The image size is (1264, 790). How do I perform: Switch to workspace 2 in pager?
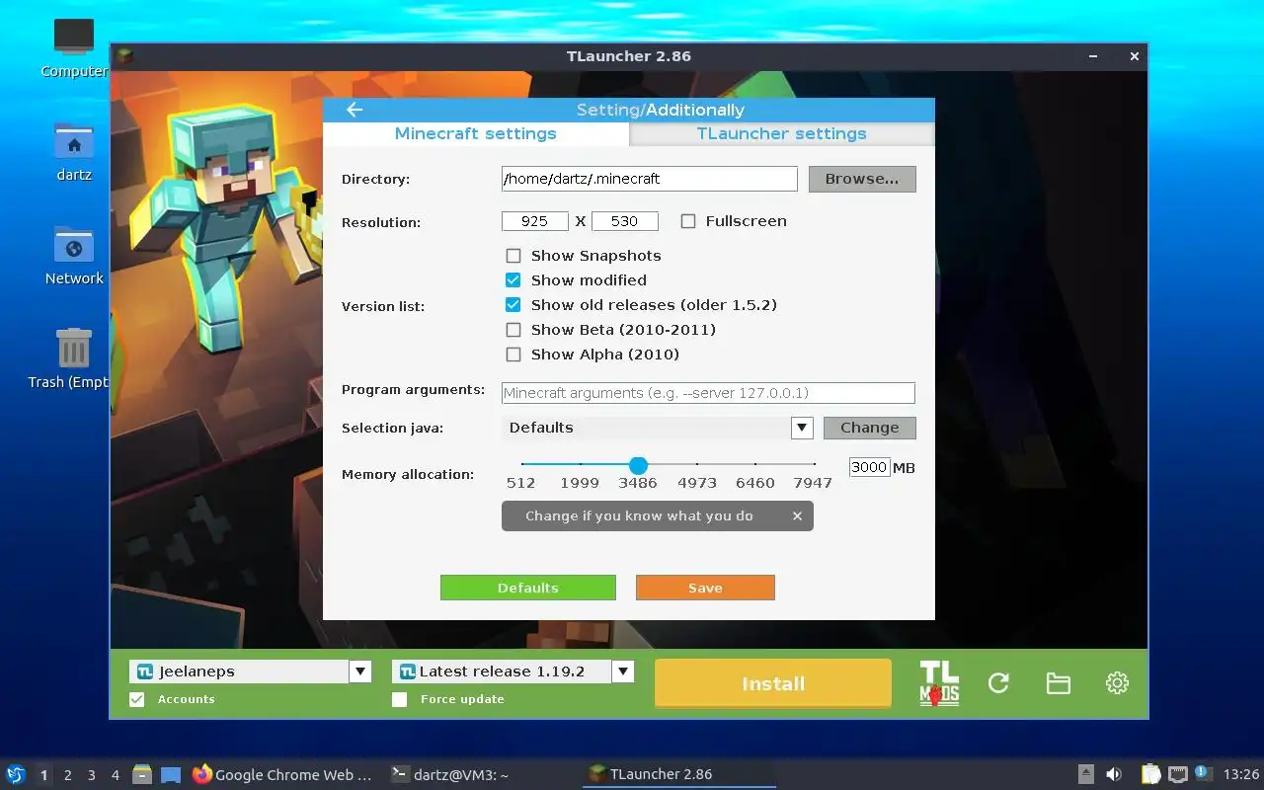[68, 775]
